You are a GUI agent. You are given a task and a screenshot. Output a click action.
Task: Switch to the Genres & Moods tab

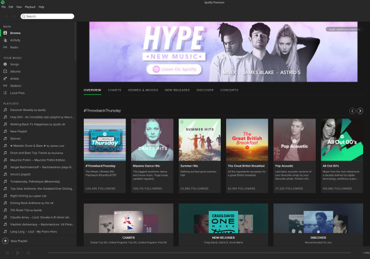tap(143, 90)
